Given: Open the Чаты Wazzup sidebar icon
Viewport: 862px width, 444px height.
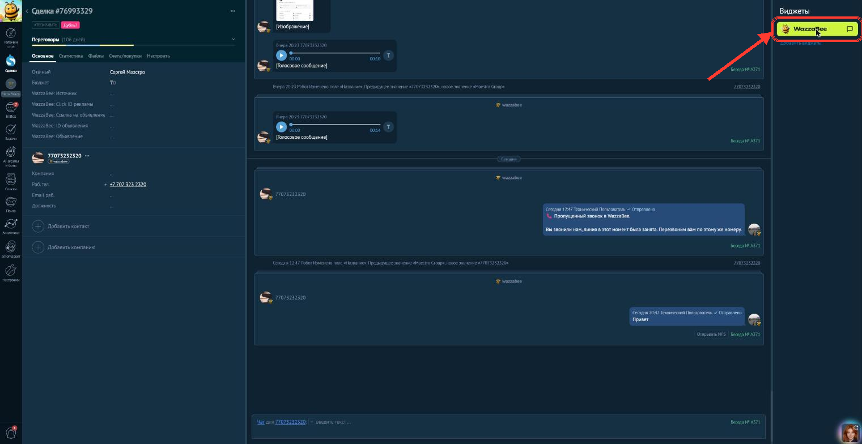Looking at the screenshot, I should [x=11, y=87].
